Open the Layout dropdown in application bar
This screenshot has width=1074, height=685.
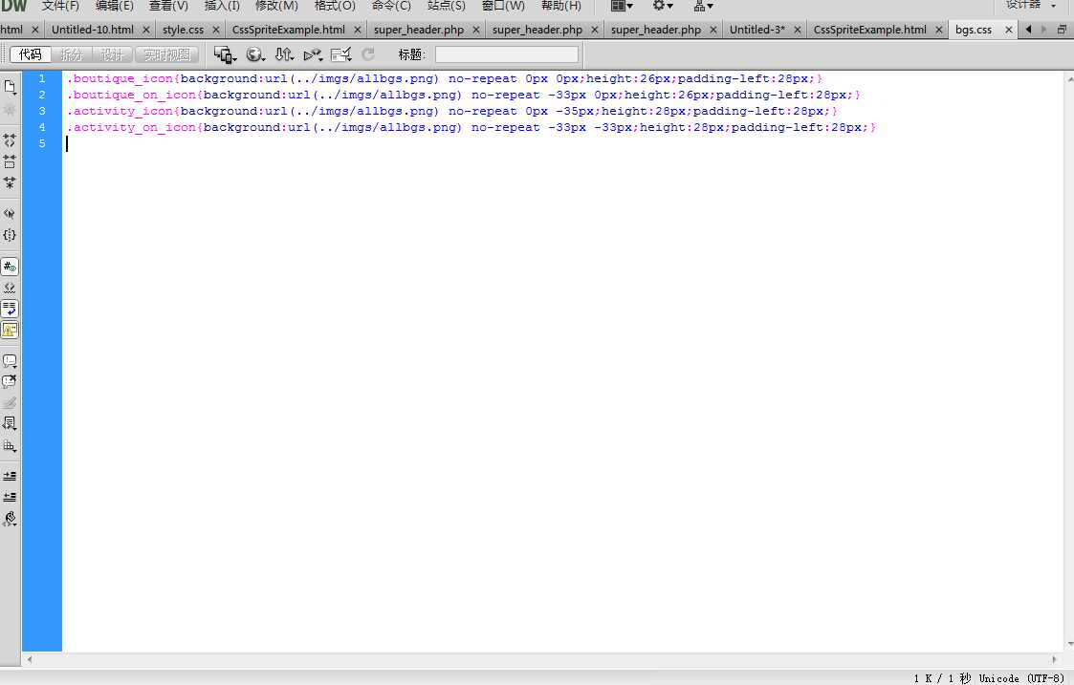point(622,6)
